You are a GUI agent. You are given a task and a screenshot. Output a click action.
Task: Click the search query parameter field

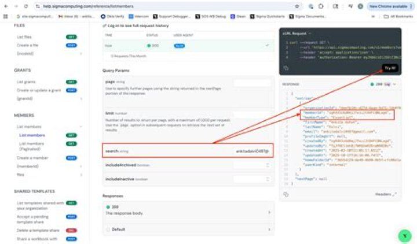(252, 151)
